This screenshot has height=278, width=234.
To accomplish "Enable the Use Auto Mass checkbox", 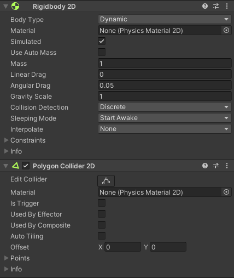I will (x=102, y=52).
